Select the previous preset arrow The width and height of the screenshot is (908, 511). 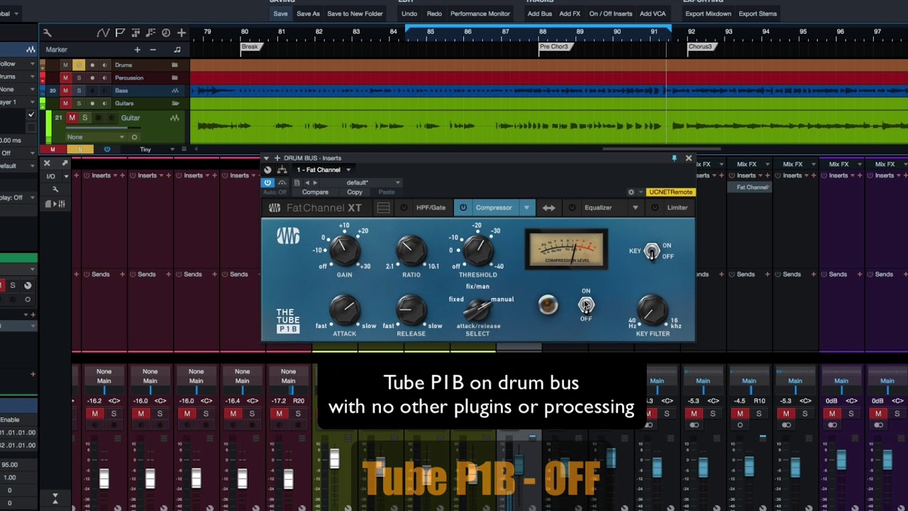[x=307, y=182]
